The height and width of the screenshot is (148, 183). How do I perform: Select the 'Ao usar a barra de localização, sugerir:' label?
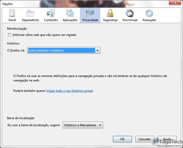[34, 125]
